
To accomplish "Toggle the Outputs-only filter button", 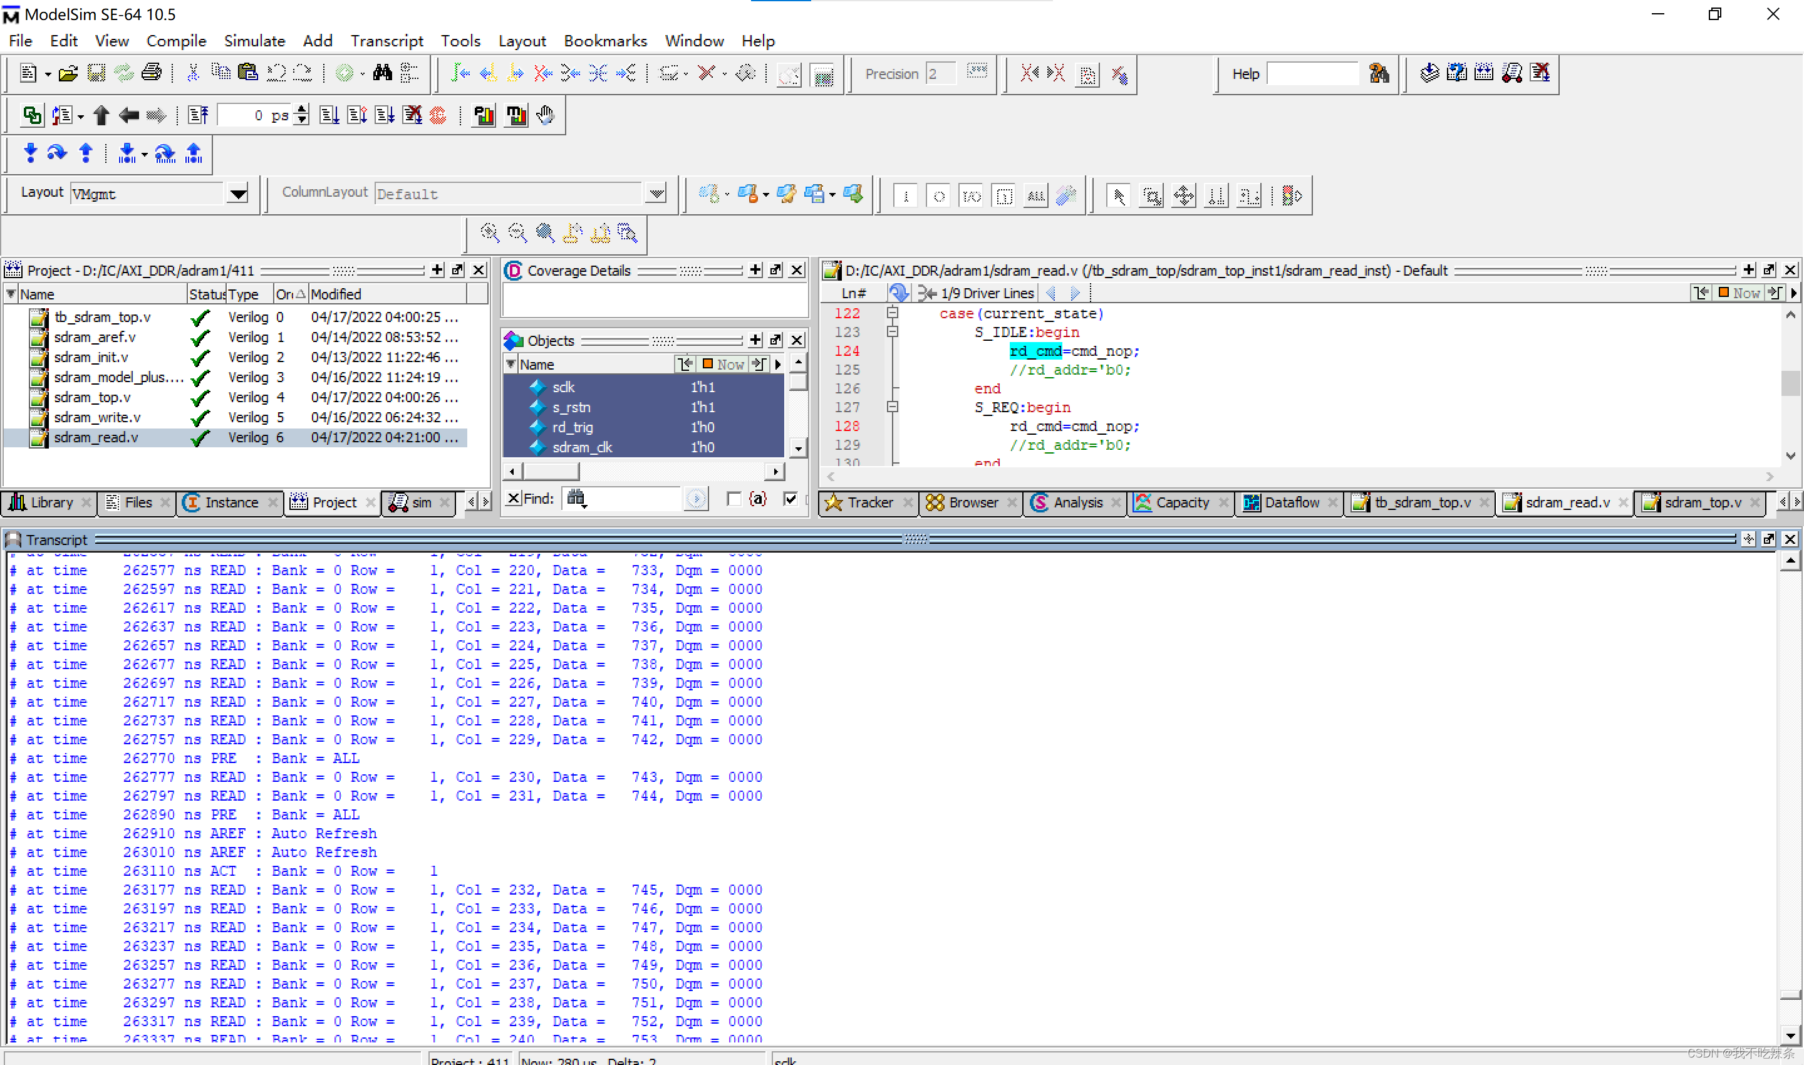I will coord(938,195).
